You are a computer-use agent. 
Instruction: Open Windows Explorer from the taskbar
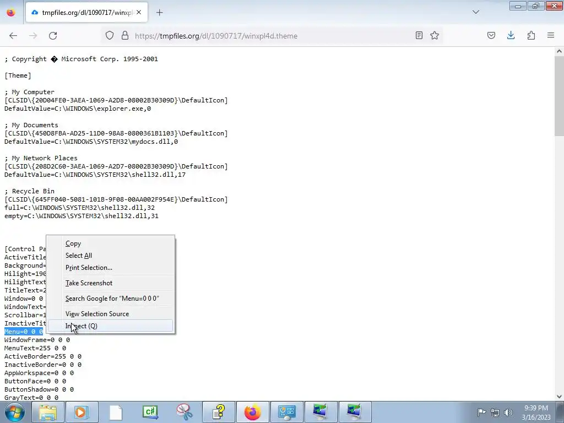point(48,412)
